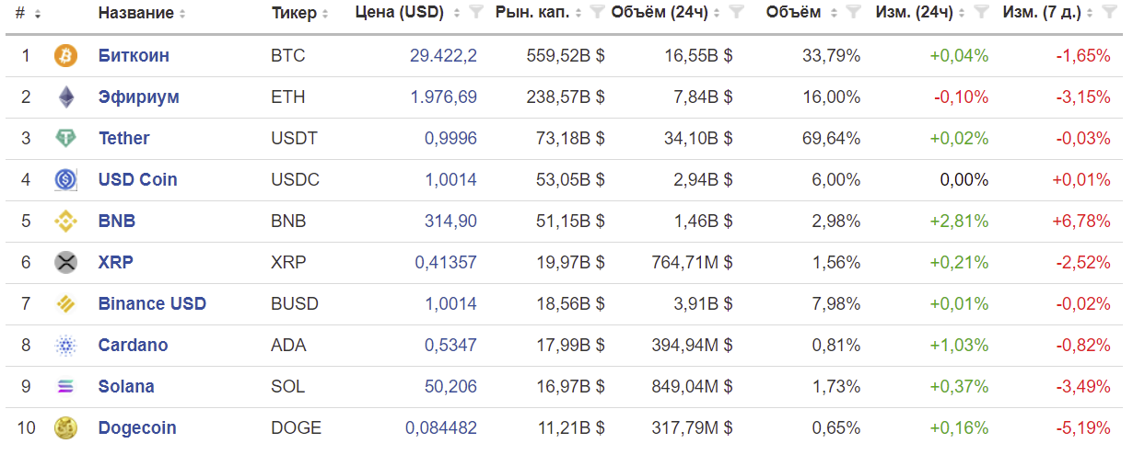Click the Ethereum diamond logo icon
The image size is (1133, 455).
coord(65,97)
